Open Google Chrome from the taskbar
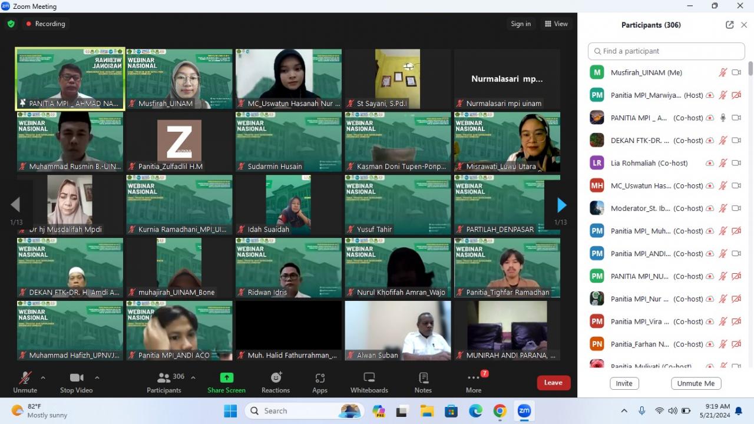 [x=500, y=410]
